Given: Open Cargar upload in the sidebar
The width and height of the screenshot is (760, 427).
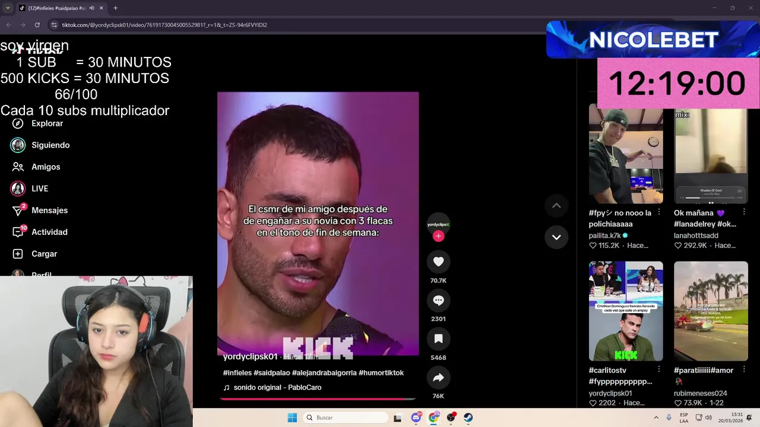Looking at the screenshot, I should (x=44, y=254).
